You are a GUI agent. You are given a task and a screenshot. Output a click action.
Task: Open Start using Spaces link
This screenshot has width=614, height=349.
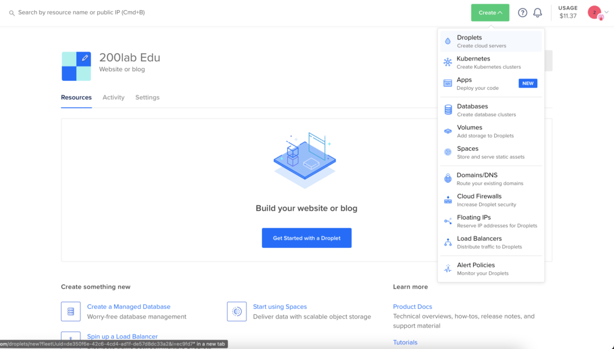(280, 306)
